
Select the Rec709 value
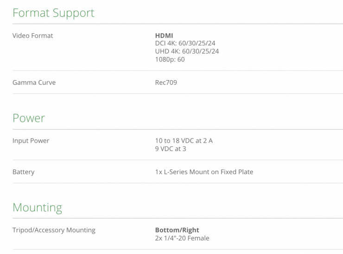click(x=166, y=83)
